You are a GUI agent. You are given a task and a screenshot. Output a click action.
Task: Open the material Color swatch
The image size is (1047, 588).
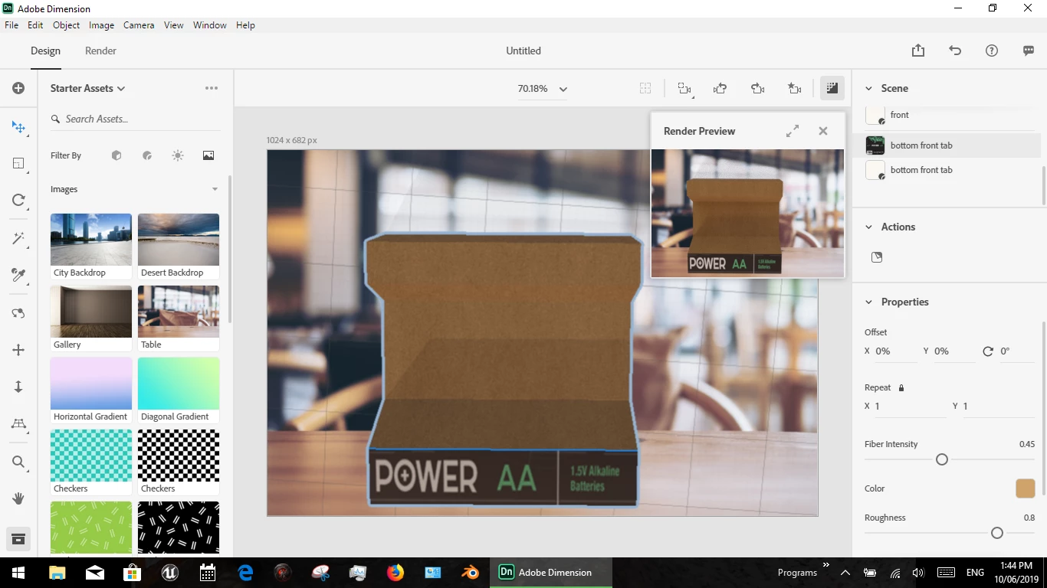pyautogui.click(x=1026, y=488)
